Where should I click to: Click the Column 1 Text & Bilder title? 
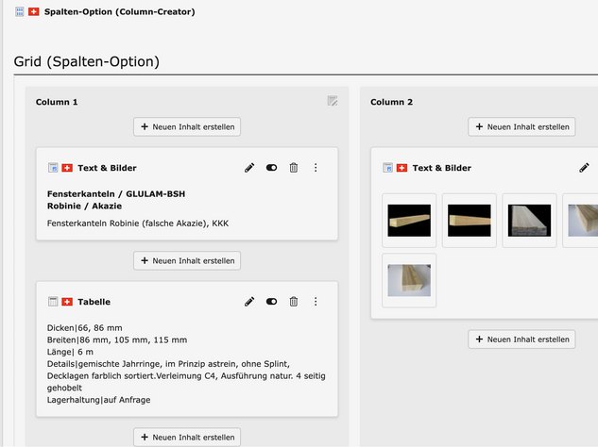[x=107, y=168]
